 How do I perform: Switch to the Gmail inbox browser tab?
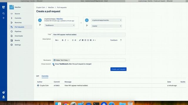(94, 1)
